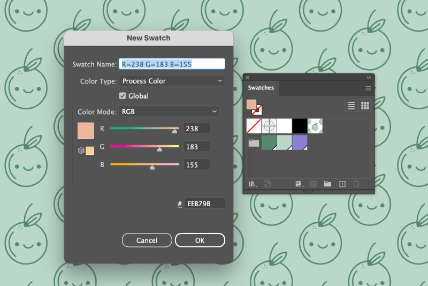Click the R value field 238

(x=196, y=129)
